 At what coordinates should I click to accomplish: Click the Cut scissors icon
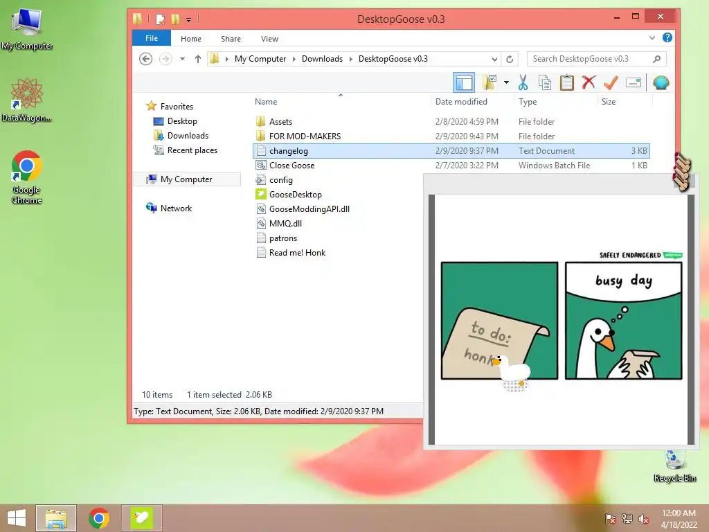[x=523, y=83]
